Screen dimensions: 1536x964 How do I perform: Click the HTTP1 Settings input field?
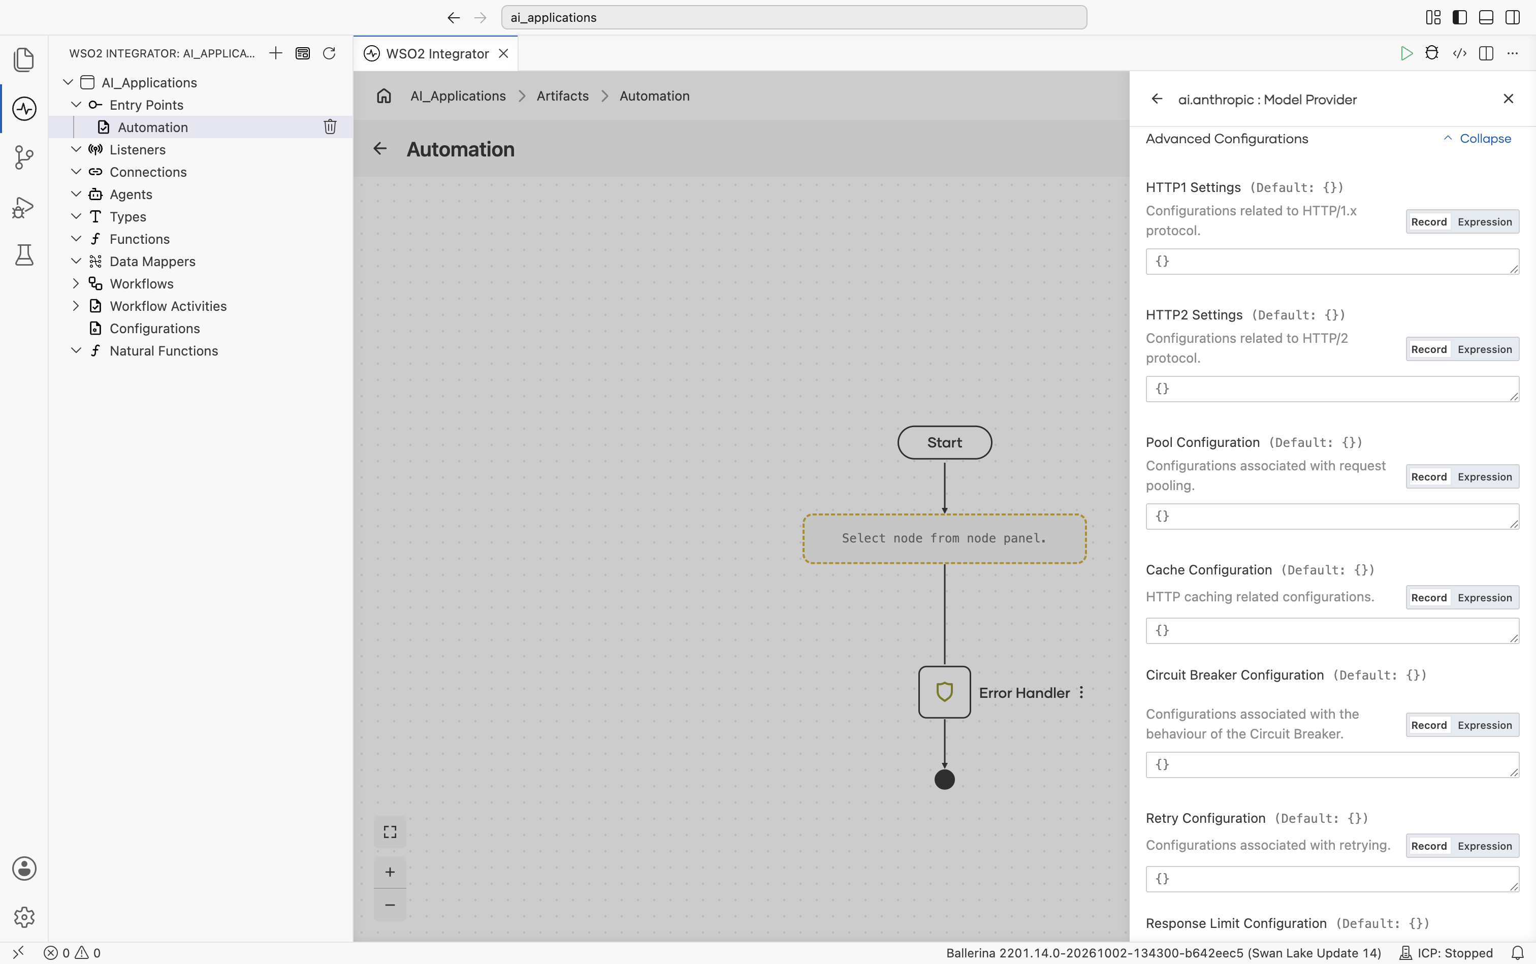tap(1332, 262)
